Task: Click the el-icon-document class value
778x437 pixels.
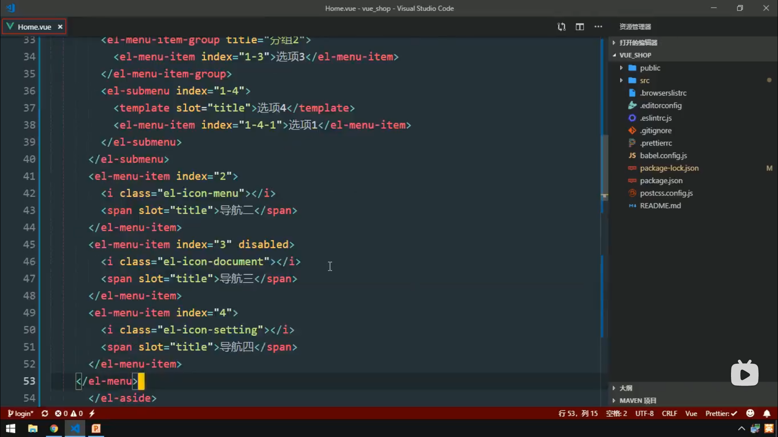Action: tap(214, 262)
